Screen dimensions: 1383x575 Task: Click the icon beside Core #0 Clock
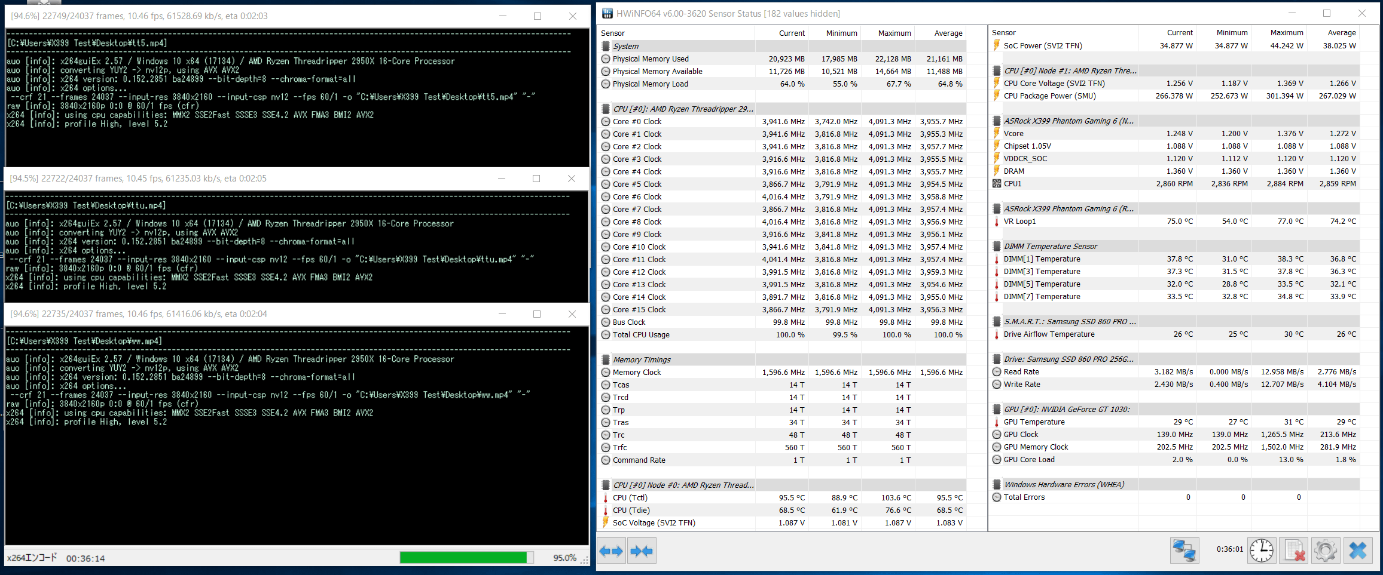point(605,121)
